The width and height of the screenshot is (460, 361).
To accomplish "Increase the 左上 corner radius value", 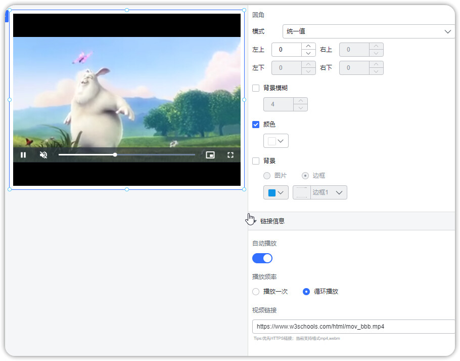I will pyautogui.click(x=308, y=47).
